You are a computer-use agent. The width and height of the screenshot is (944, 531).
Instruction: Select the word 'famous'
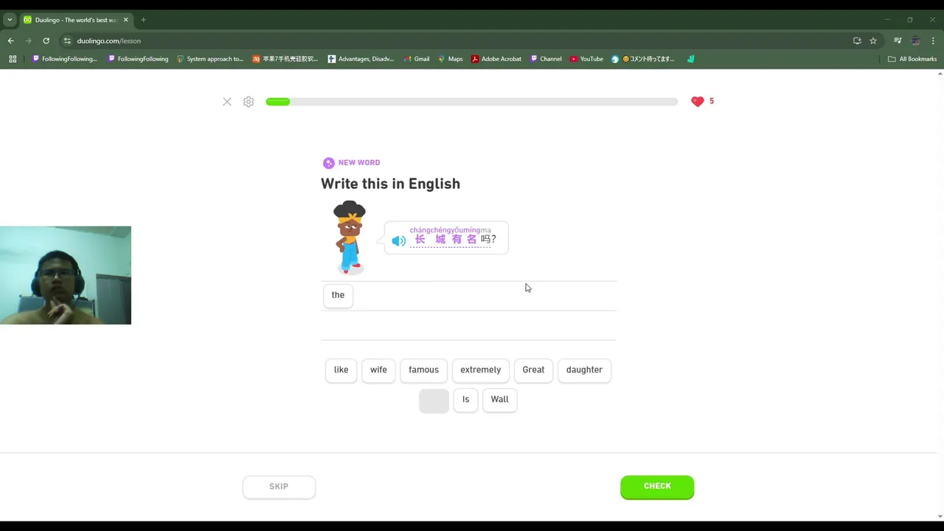coord(423,370)
